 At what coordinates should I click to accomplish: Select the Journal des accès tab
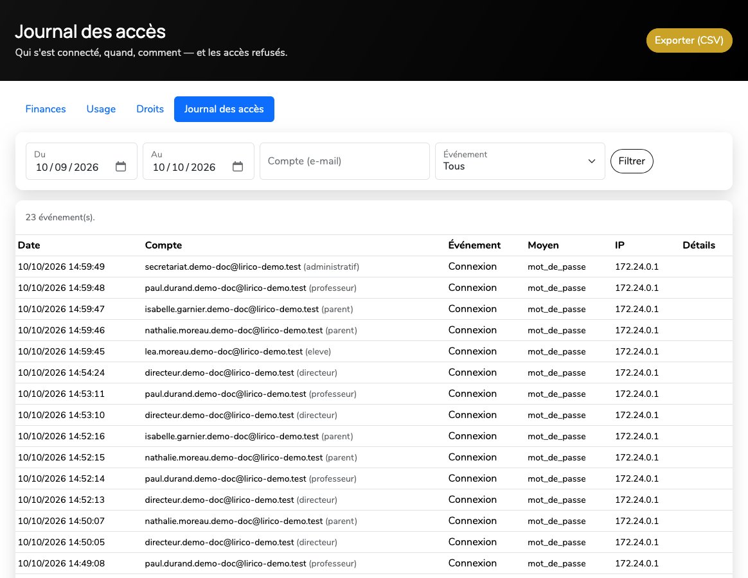pos(224,109)
